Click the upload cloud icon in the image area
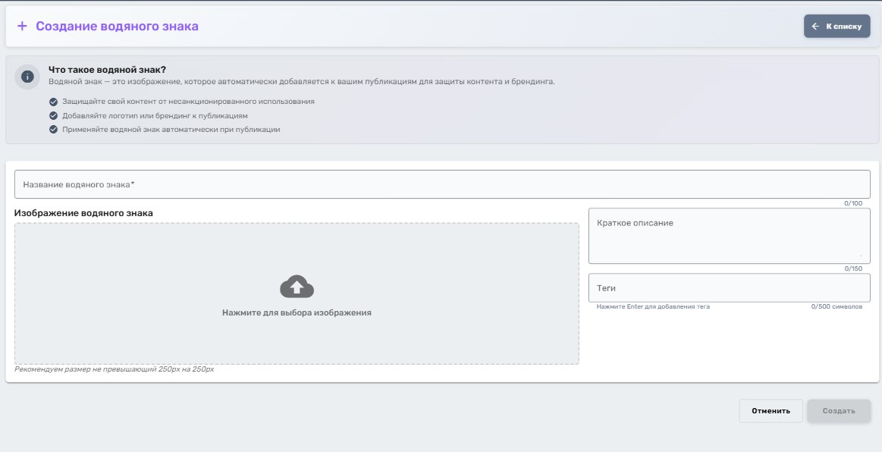The width and height of the screenshot is (882, 452). pos(296,286)
